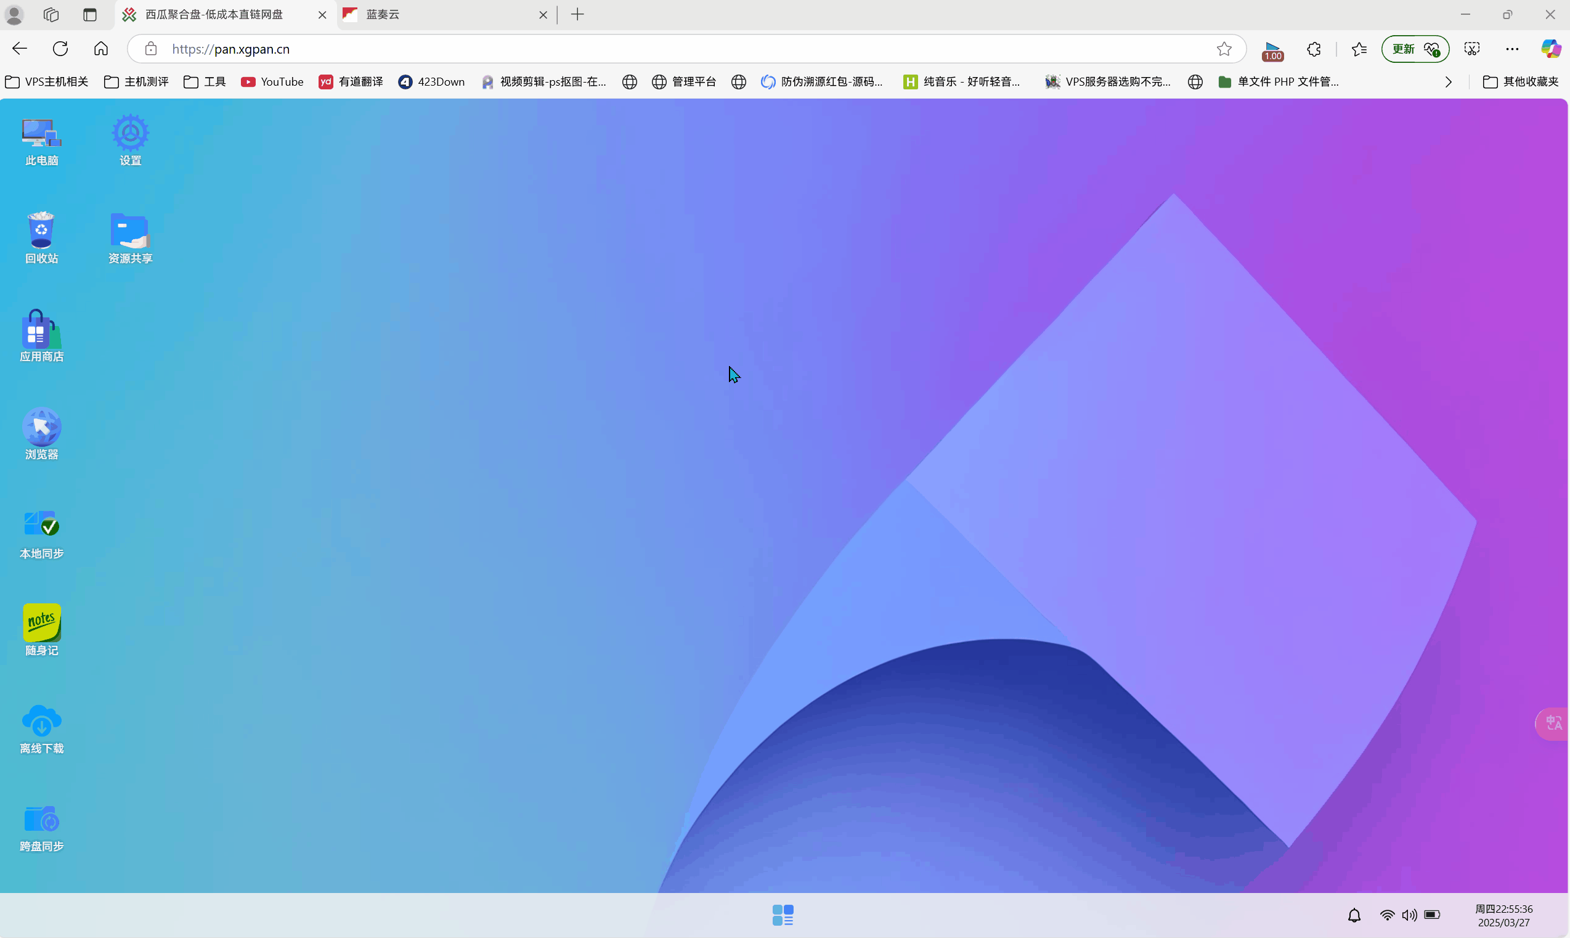1570x938 pixels.
Task: Open the 设置 gear icon
Action: click(x=130, y=134)
